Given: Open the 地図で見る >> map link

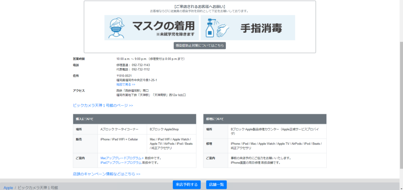Looking at the screenshot, I should pos(126,84).
